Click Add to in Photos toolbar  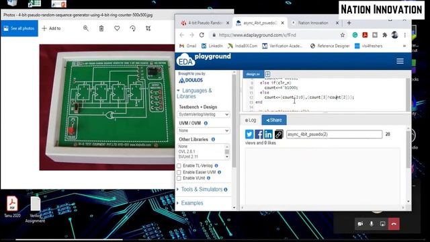point(51,28)
